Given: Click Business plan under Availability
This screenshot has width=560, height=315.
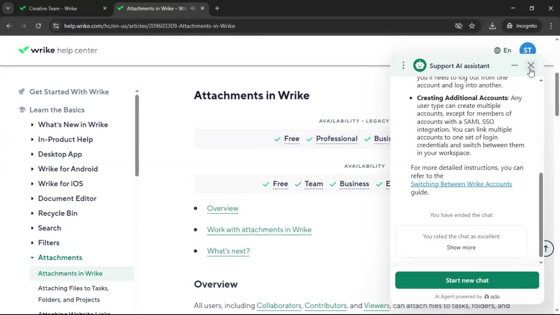Looking at the screenshot, I should (354, 184).
